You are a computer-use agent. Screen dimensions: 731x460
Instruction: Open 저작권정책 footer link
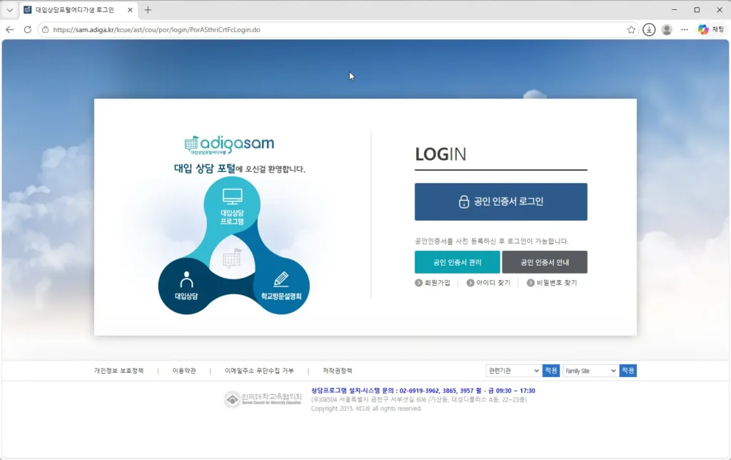338,371
